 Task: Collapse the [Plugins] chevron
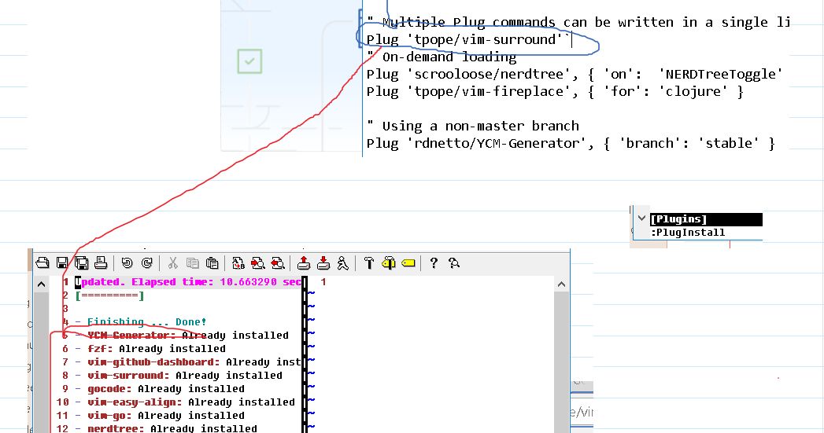[641, 218]
